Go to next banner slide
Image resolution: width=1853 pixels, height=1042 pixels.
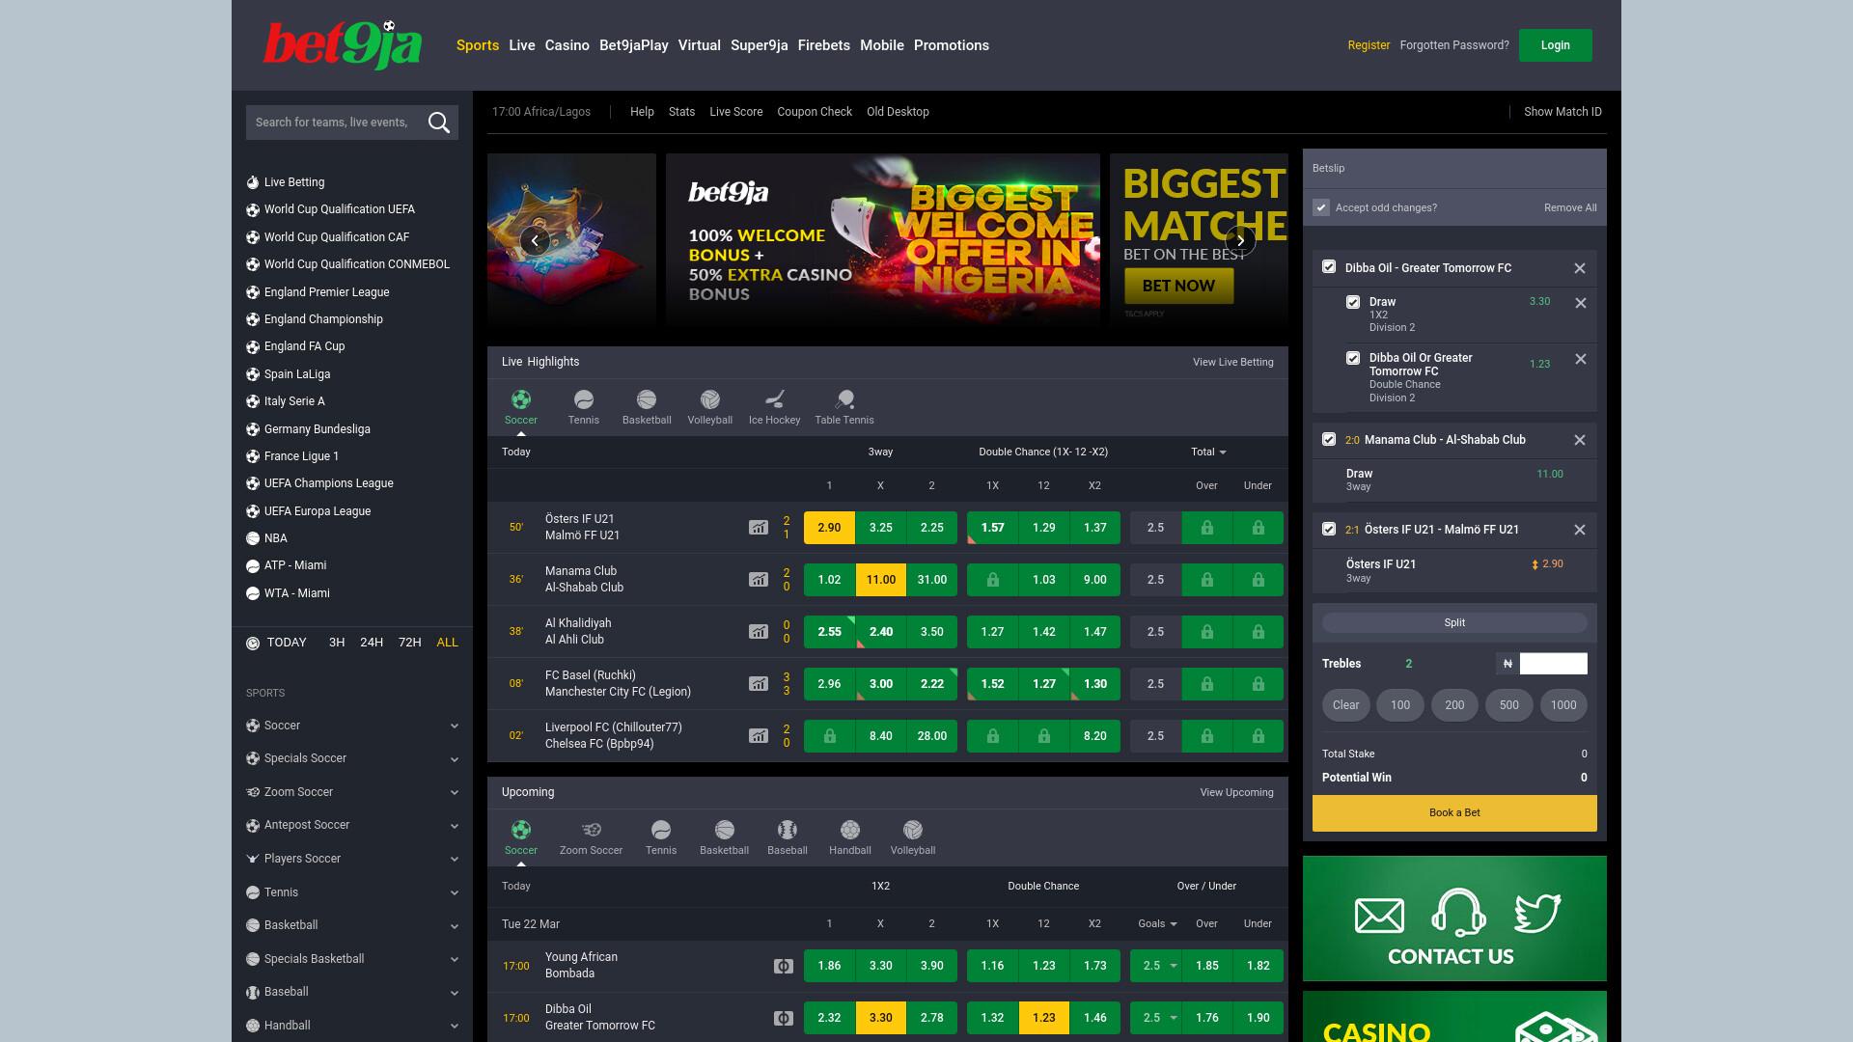pos(1240,240)
